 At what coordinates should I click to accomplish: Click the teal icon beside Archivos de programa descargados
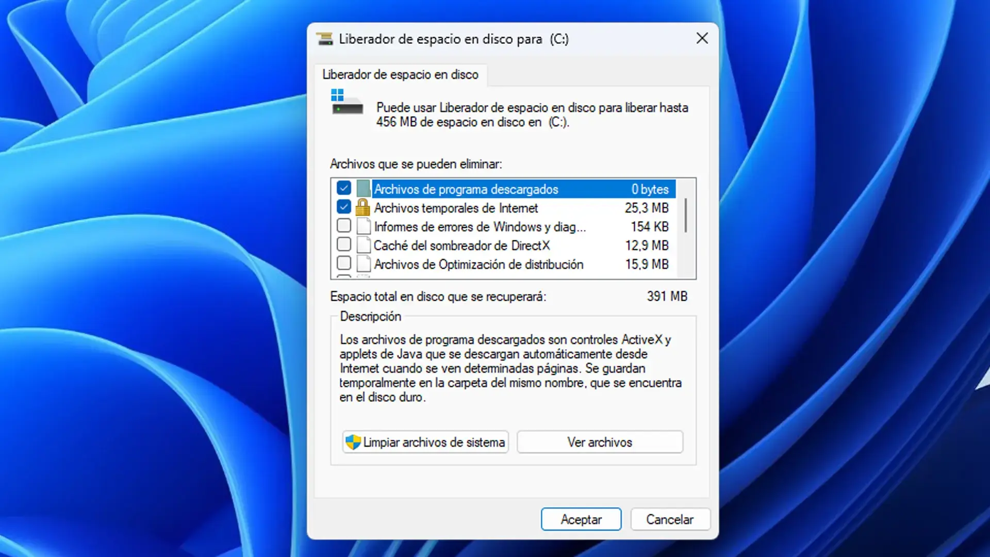(363, 189)
